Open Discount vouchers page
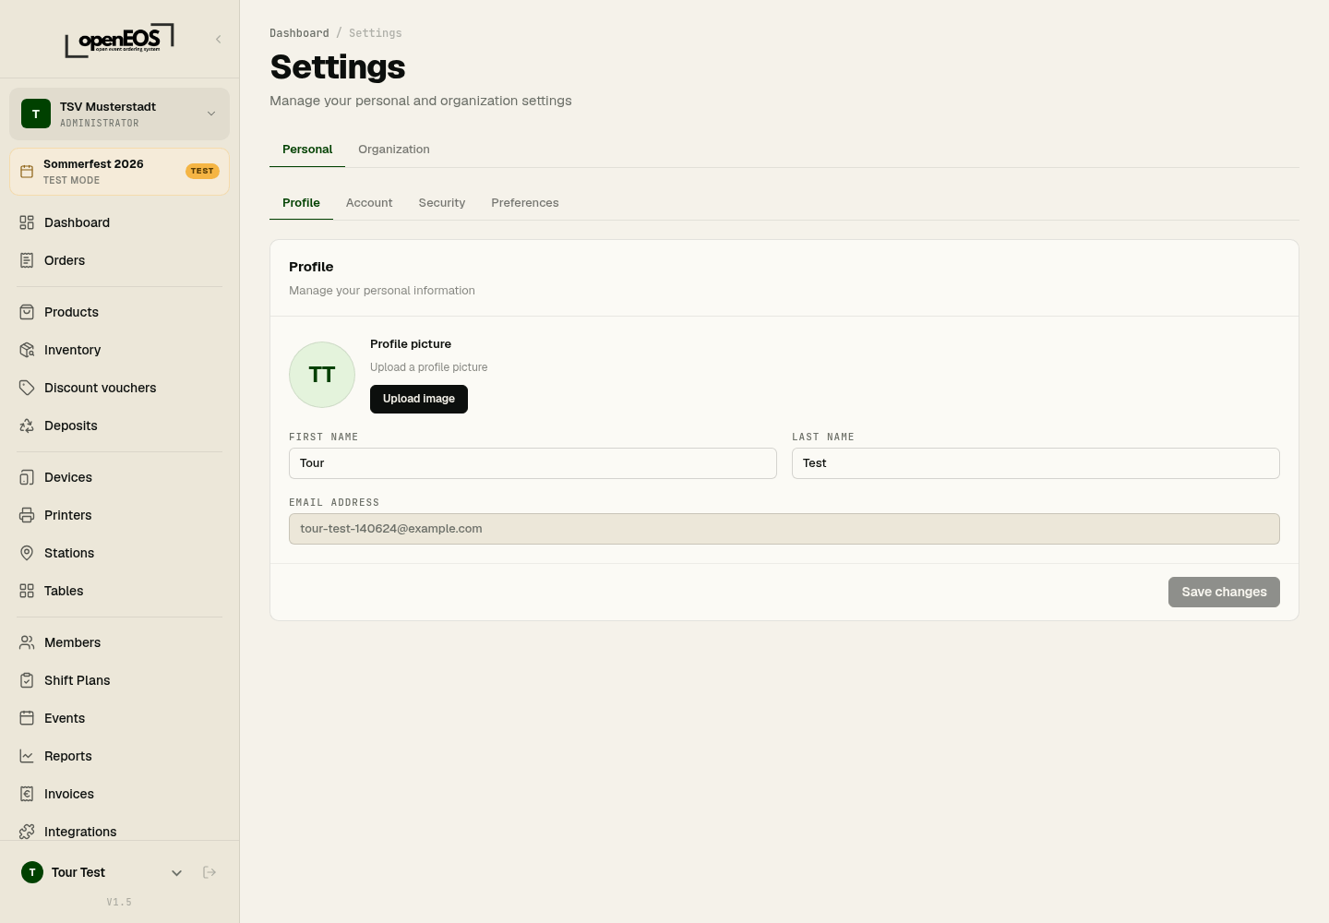This screenshot has width=1329, height=923. [100, 388]
